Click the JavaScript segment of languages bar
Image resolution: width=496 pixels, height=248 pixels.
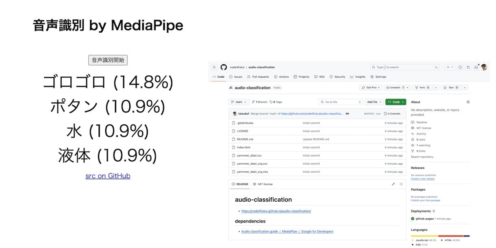tap(424, 236)
